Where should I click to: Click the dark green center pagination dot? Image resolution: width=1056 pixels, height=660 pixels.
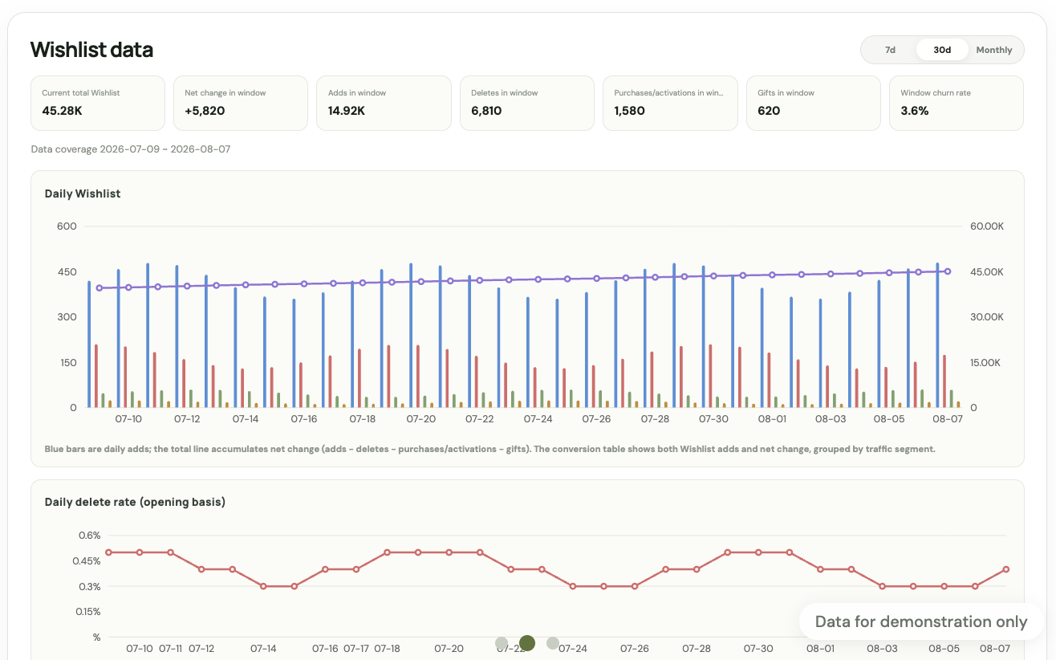[x=527, y=642]
